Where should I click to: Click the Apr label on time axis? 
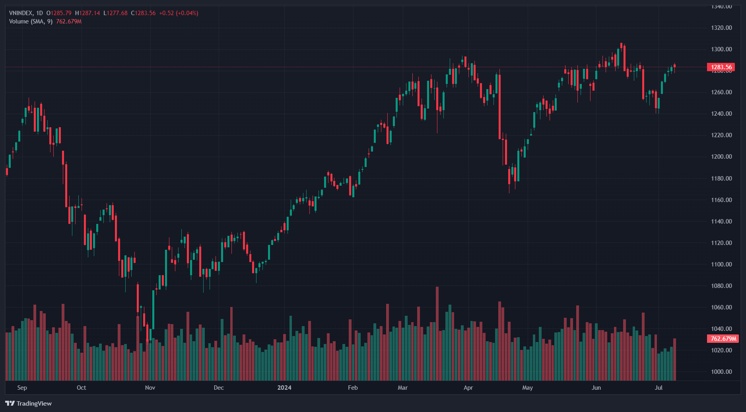(x=468, y=388)
